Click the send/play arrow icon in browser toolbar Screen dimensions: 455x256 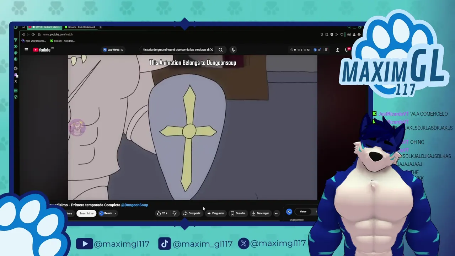(x=337, y=34)
